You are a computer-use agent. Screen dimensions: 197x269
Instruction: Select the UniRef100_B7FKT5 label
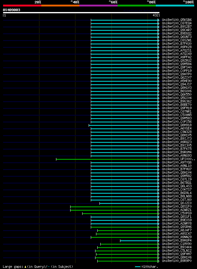tap(177, 149)
